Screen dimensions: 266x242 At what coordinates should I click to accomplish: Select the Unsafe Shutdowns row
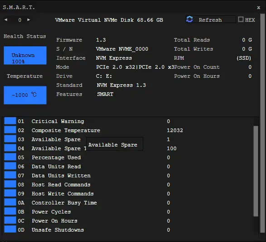tap(128, 230)
